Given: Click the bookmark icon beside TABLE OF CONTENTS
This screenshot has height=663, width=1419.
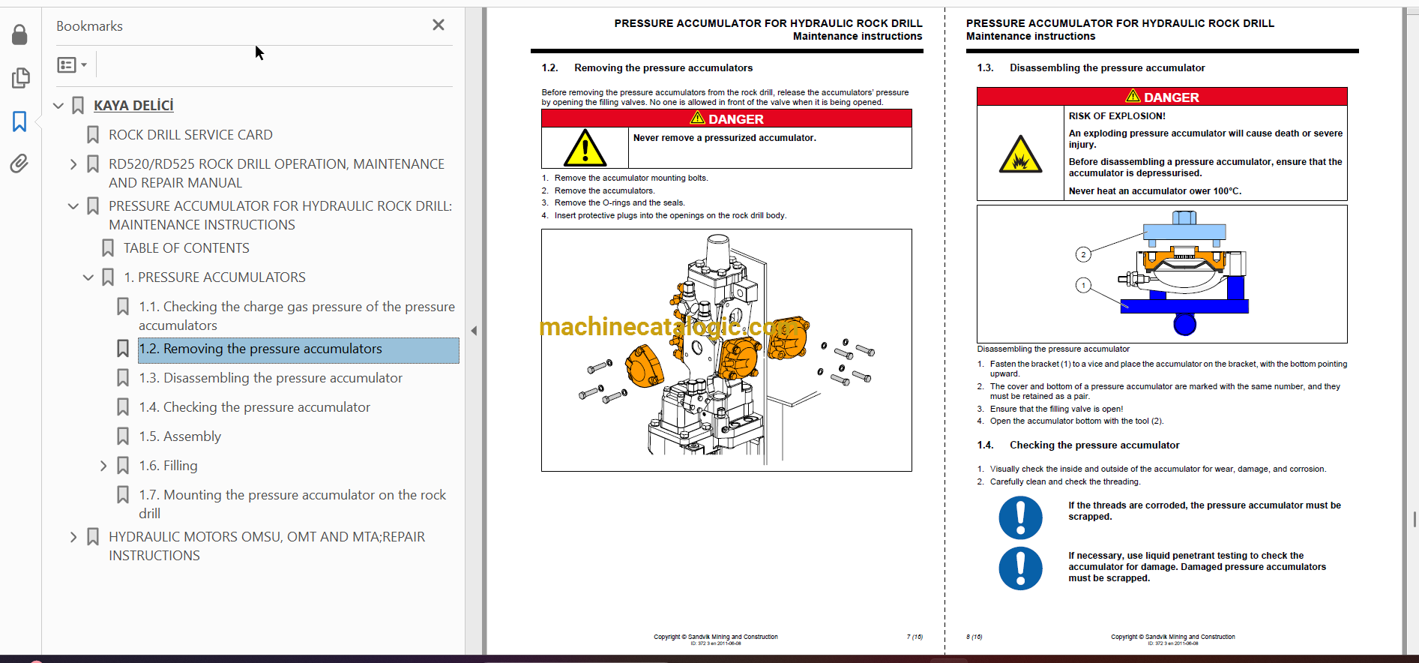Looking at the screenshot, I should click(x=108, y=248).
